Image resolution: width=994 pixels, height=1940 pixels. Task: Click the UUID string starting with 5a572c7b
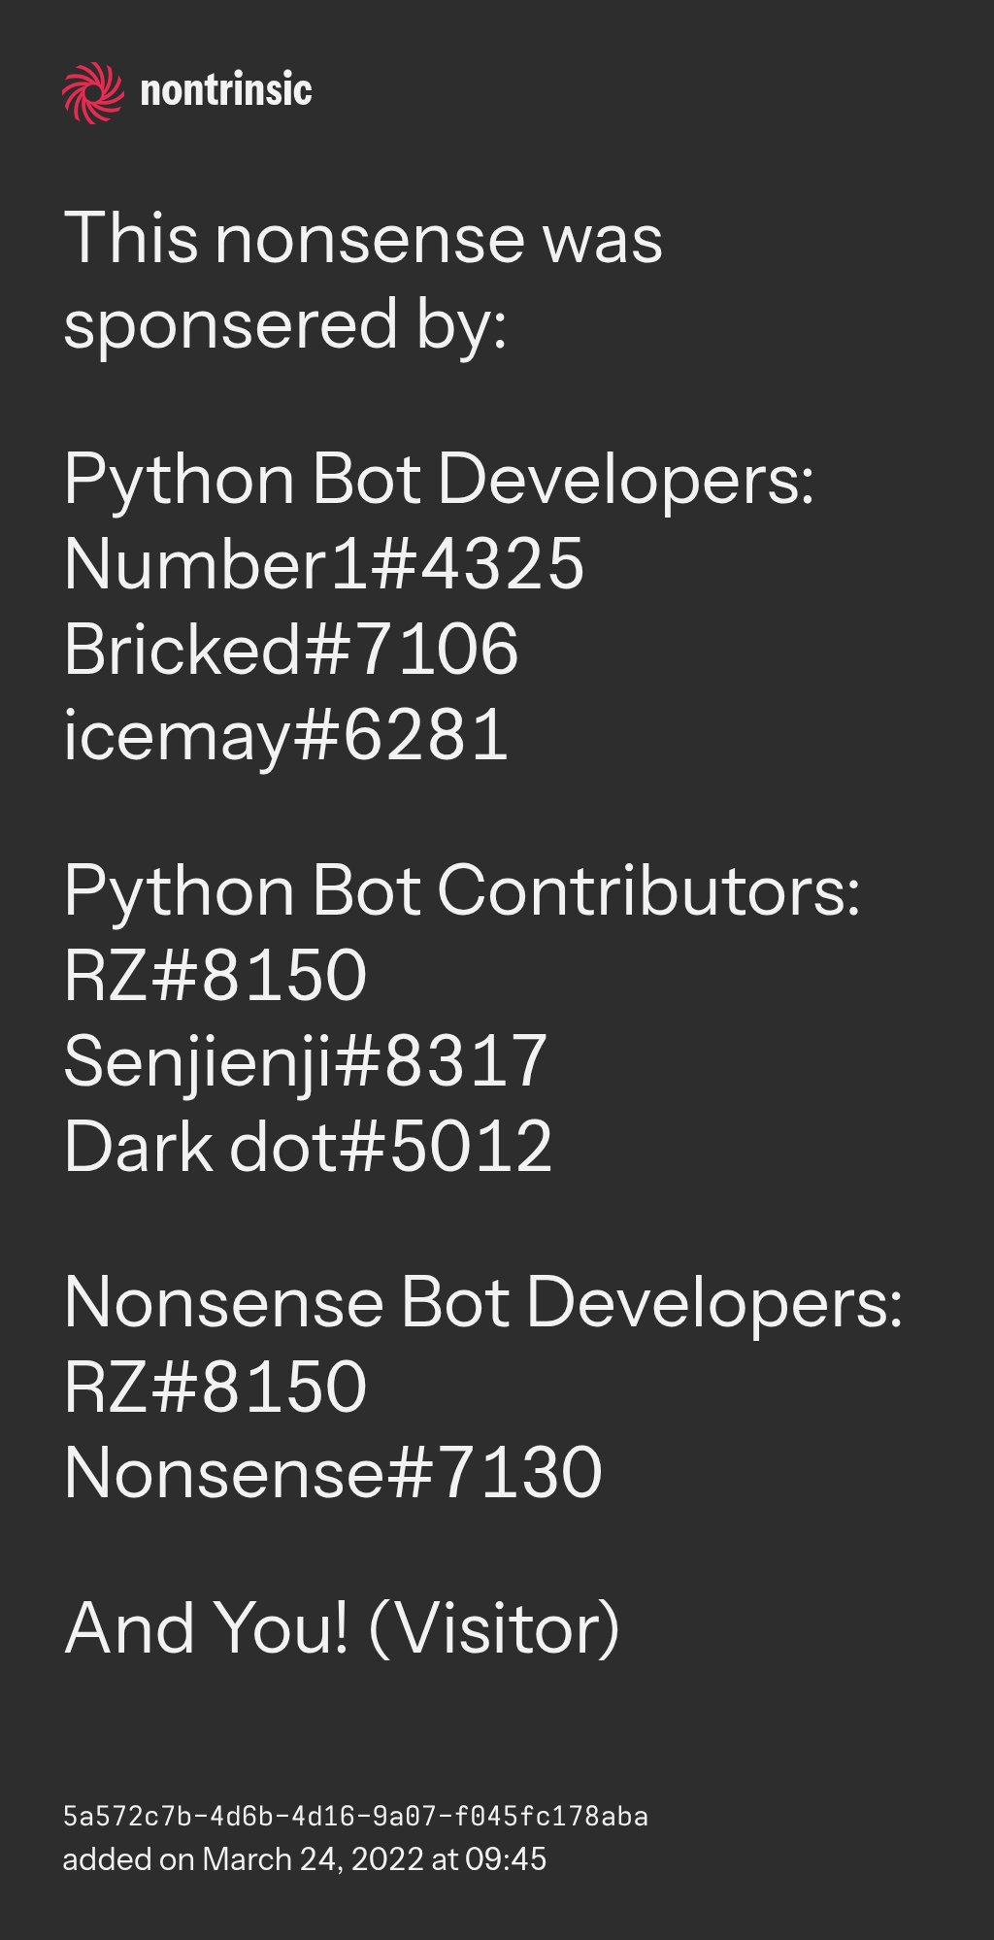click(355, 1816)
